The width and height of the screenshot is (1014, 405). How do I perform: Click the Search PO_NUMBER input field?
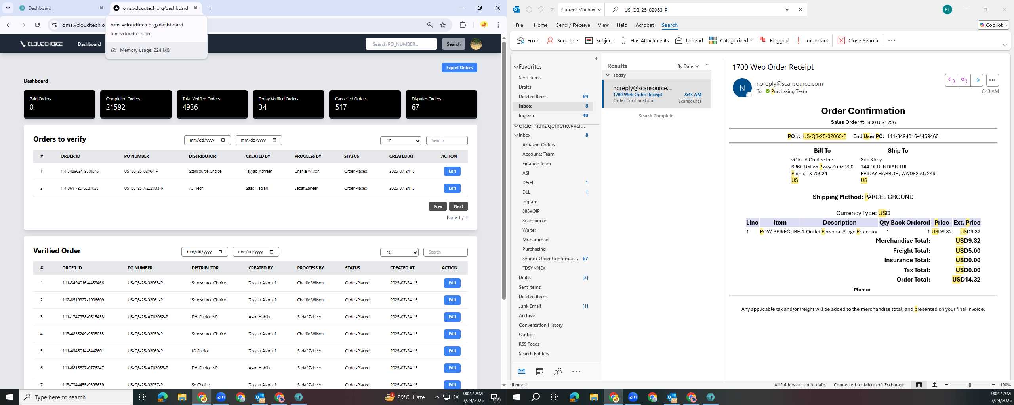coord(401,44)
